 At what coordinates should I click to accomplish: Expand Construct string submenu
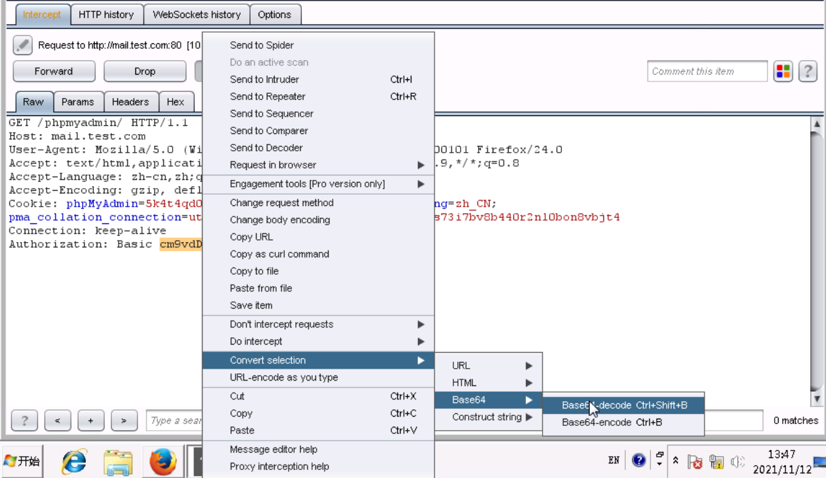click(489, 417)
